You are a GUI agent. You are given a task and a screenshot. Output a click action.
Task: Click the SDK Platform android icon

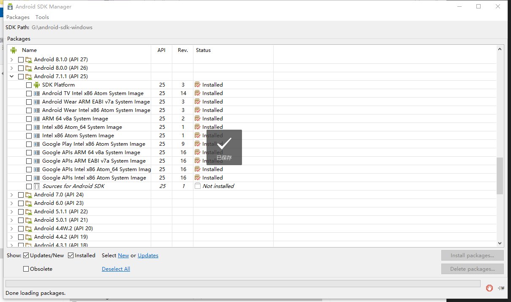(37, 85)
